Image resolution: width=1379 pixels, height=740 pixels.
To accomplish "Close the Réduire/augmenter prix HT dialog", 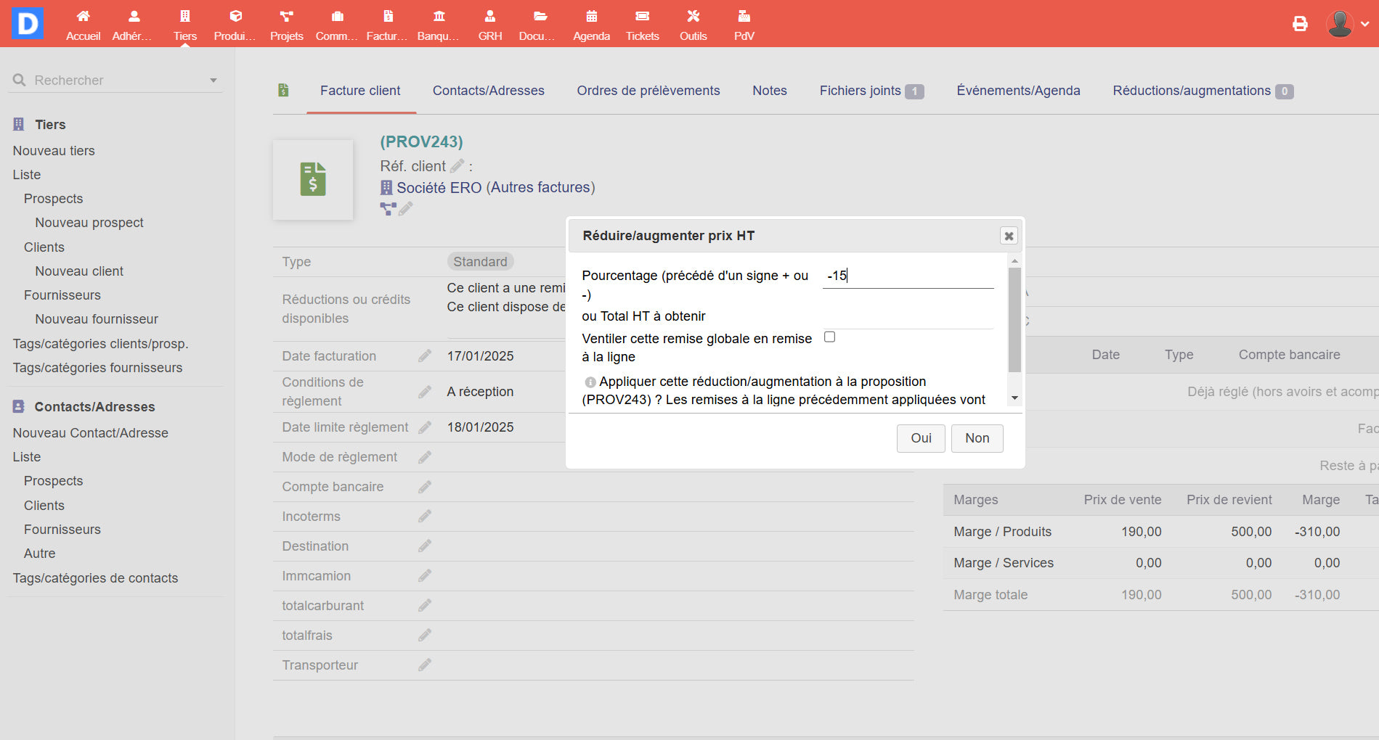I will tap(1009, 236).
